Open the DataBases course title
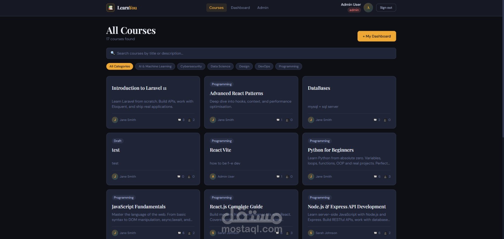504x239 pixels. (319, 88)
